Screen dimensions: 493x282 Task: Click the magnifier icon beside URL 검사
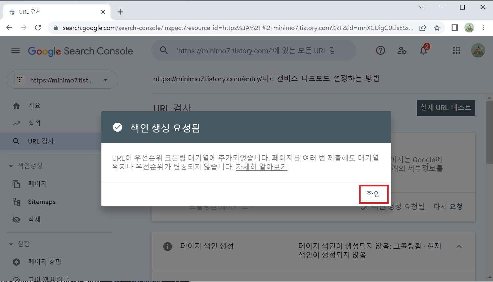coord(16,141)
